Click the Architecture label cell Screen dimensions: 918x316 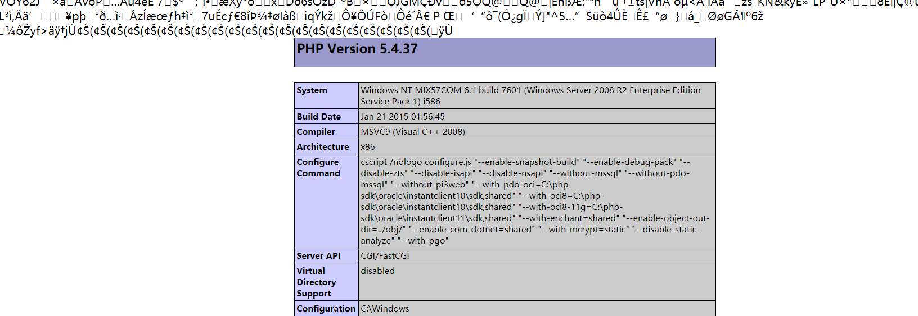tap(323, 147)
